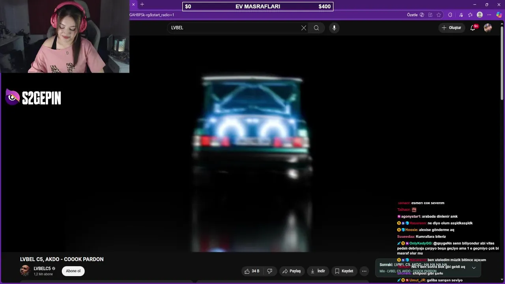Screen dimensions: 505x284
Task: Click the Özetle summarize icon in address bar
Action: click(422, 15)
